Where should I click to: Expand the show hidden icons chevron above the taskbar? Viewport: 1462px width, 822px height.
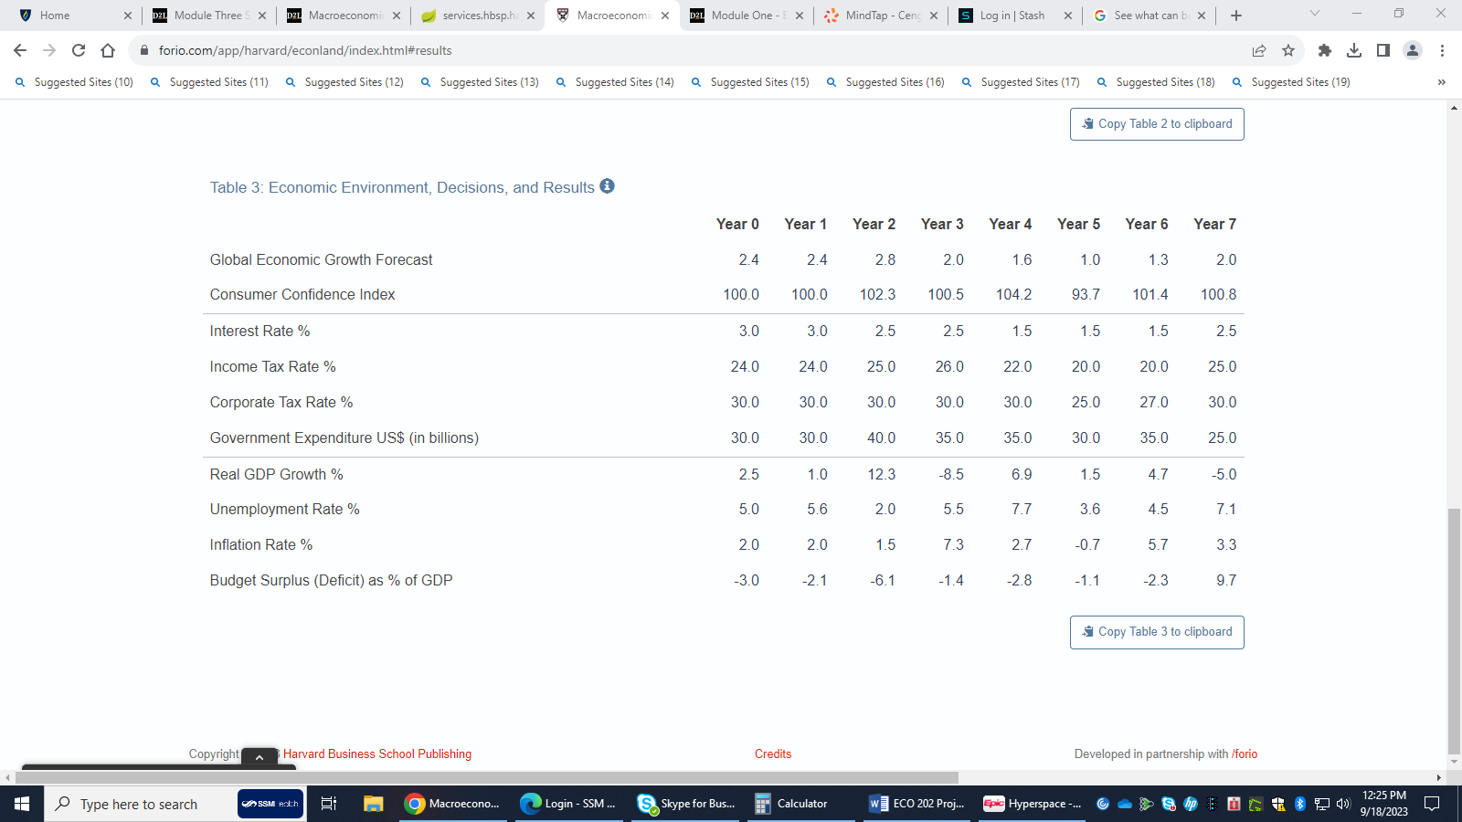[259, 757]
